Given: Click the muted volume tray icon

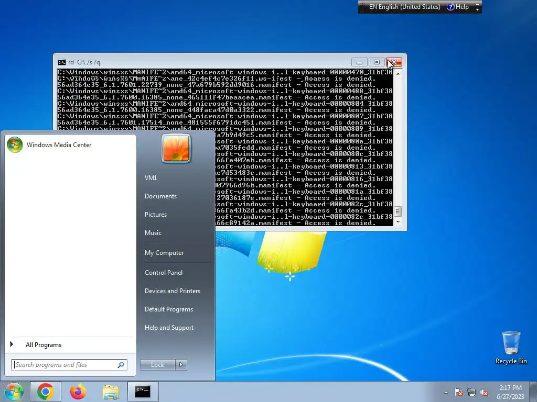Looking at the screenshot, I should (484, 392).
